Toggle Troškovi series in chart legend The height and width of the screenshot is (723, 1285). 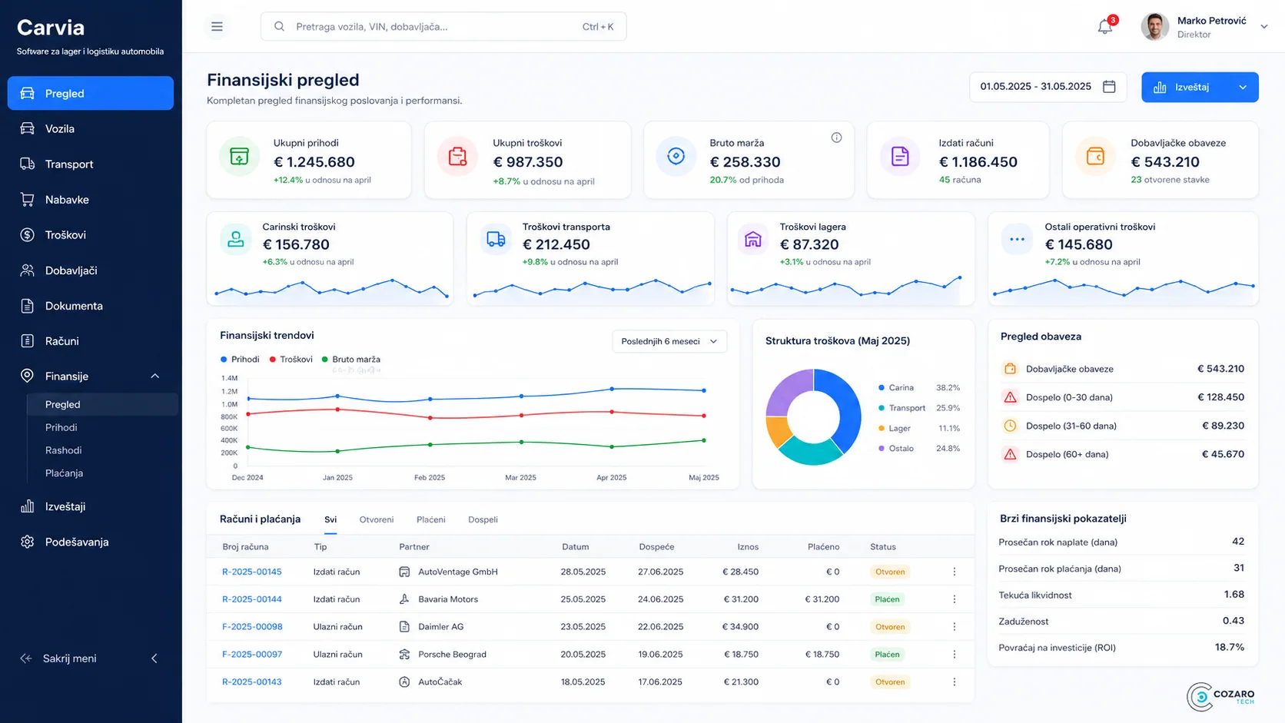tap(291, 360)
